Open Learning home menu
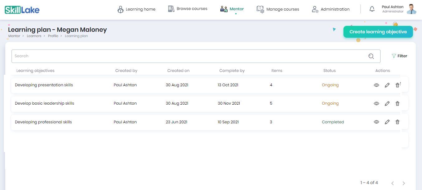Viewport: 422px width, 190px height. click(136, 9)
